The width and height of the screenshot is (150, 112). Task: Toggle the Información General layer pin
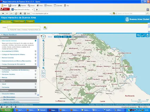(35, 41)
